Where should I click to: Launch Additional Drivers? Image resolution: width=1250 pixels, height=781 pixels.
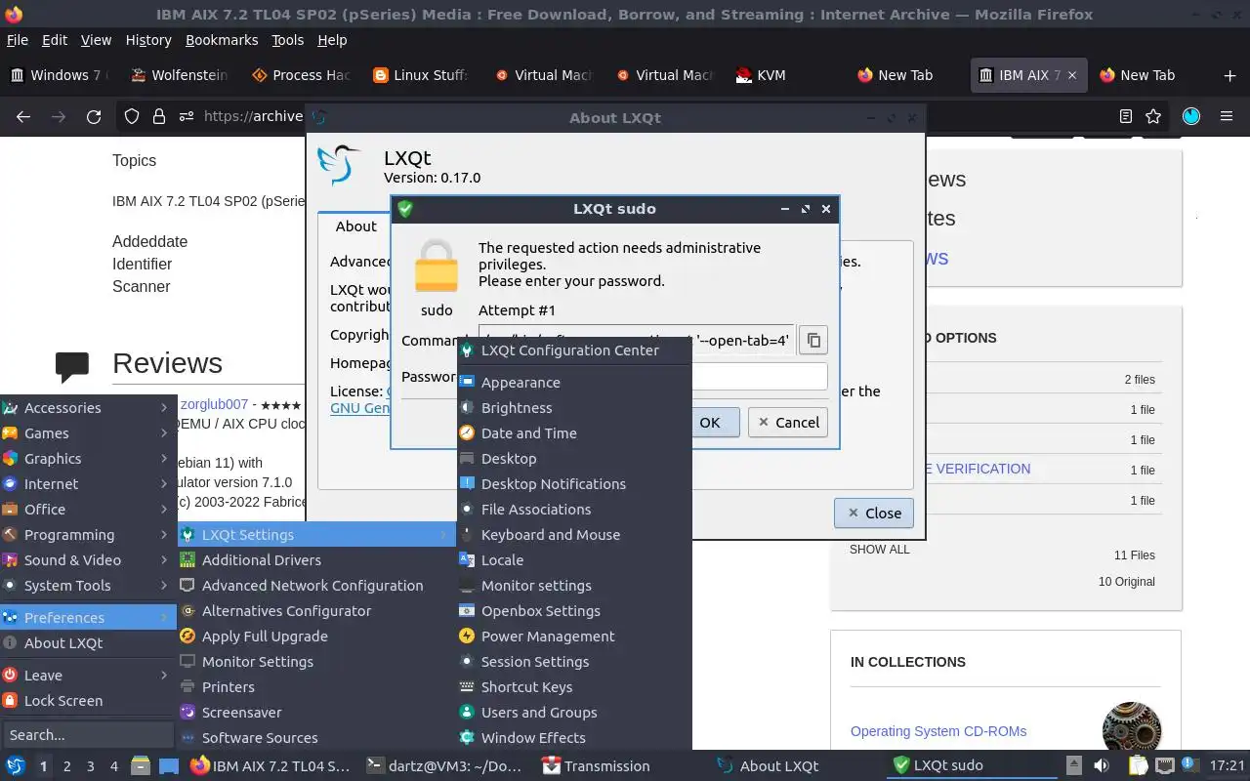317,560
